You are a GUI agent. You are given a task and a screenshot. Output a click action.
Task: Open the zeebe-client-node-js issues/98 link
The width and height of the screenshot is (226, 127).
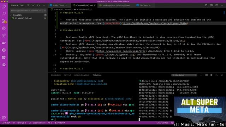(113, 48)
